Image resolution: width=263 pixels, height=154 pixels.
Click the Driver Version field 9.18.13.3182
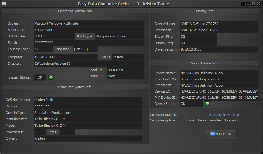pos(219,49)
